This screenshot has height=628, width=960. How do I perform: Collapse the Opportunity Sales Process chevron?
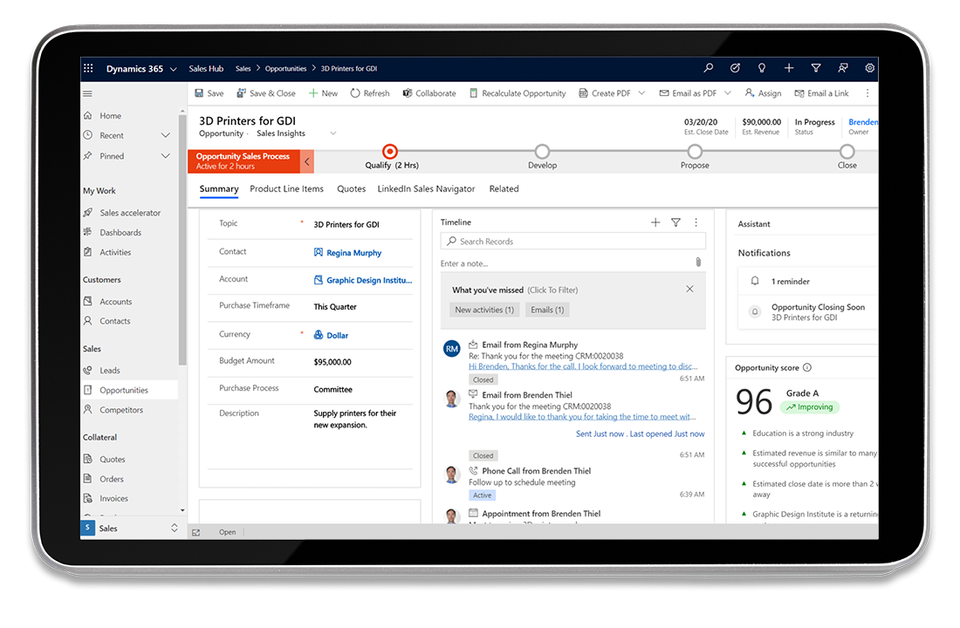point(306,161)
